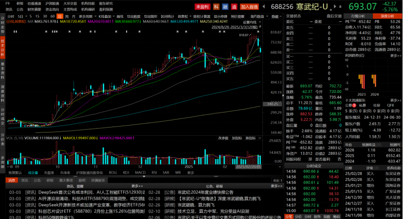Open the 除权计算器 ex-rights calculator
This screenshot has width=403, height=219.
(x=202, y=16)
